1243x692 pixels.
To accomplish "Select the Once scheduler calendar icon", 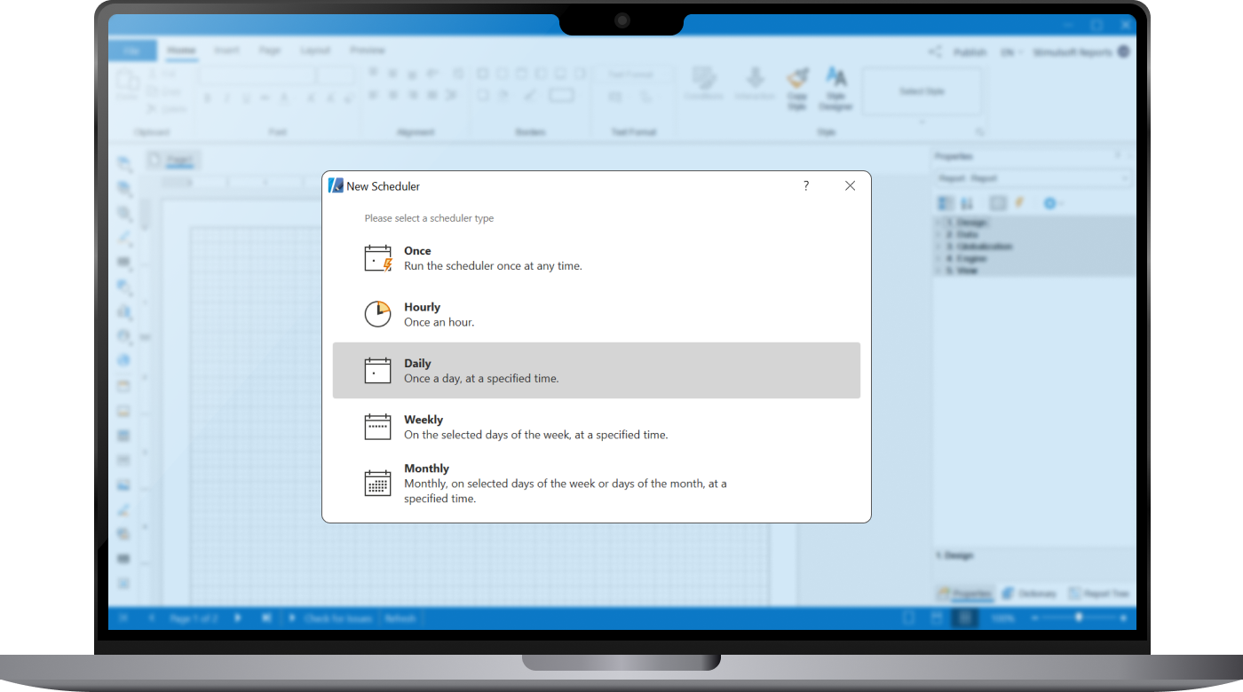I will coord(377,257).
